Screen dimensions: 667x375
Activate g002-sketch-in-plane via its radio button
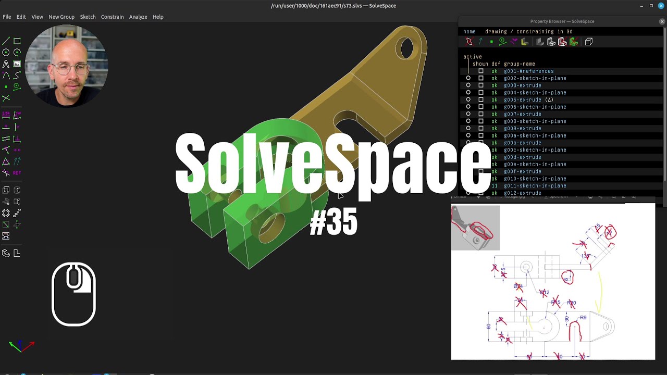(468, 79)
